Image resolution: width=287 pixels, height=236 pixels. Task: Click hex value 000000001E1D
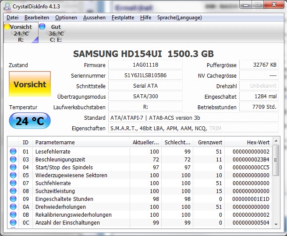[251, 199]
